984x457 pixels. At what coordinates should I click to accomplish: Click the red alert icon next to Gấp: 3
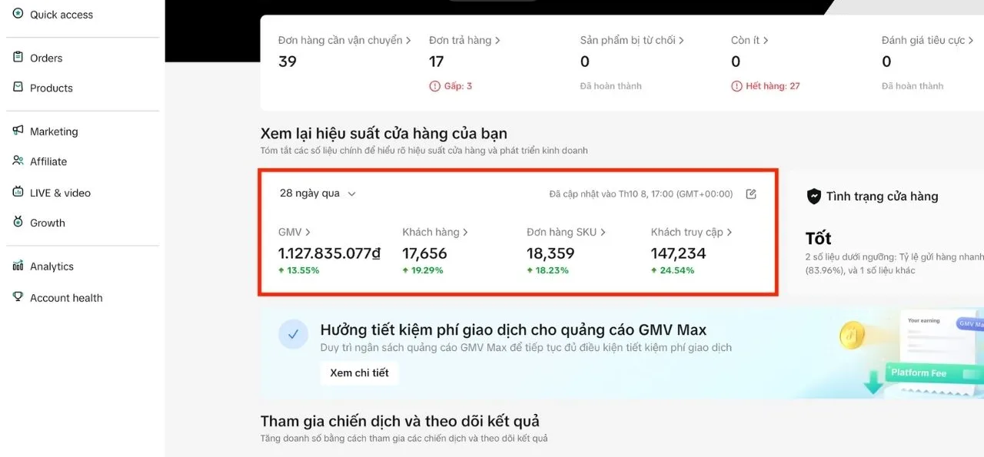(x=434, y=86)
